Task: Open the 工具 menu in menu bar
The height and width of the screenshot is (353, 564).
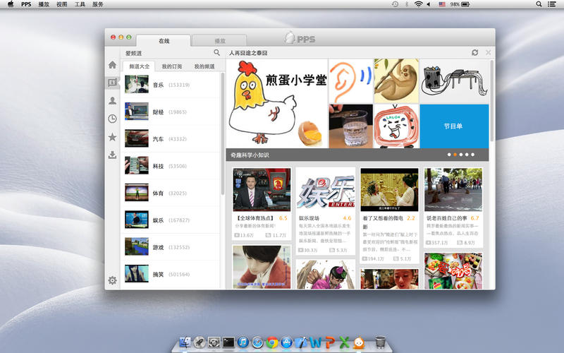Action: 80,4
